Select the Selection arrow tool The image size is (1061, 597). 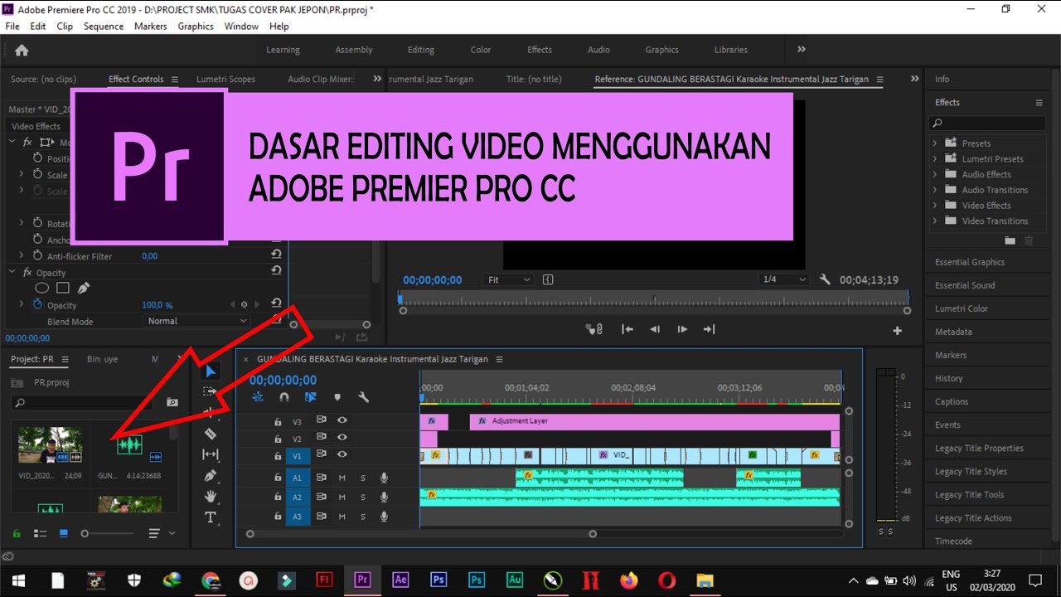tap(211, 371)
